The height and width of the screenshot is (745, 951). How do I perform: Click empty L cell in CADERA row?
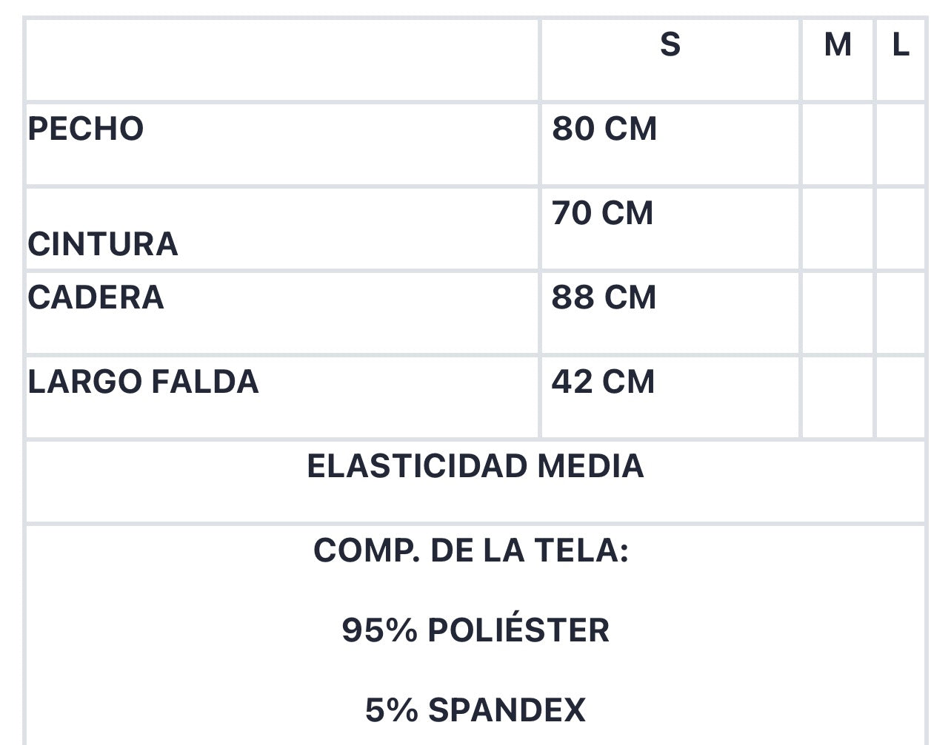(x=901, y=313)
